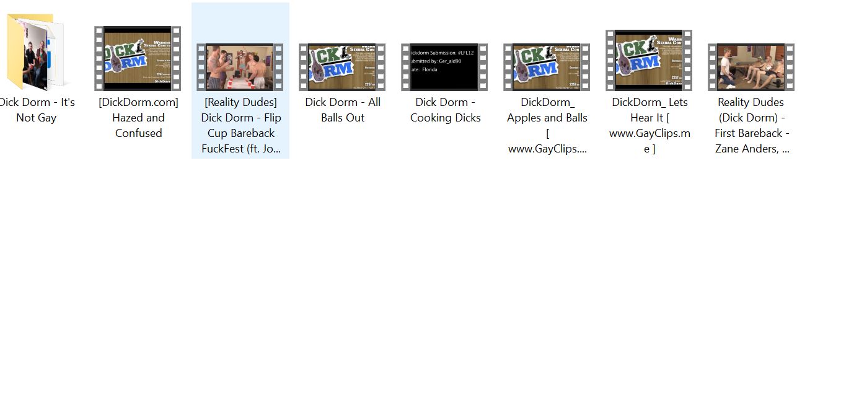Click the "[DickDorm.com] Hazed and Confused" filename
This screenshot has height=401, width=841.
click(x=138, y=118)
